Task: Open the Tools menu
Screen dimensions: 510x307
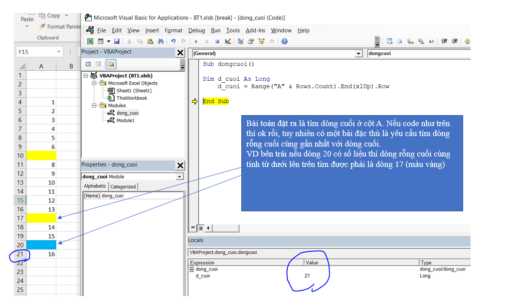Action: pos(233,30)
